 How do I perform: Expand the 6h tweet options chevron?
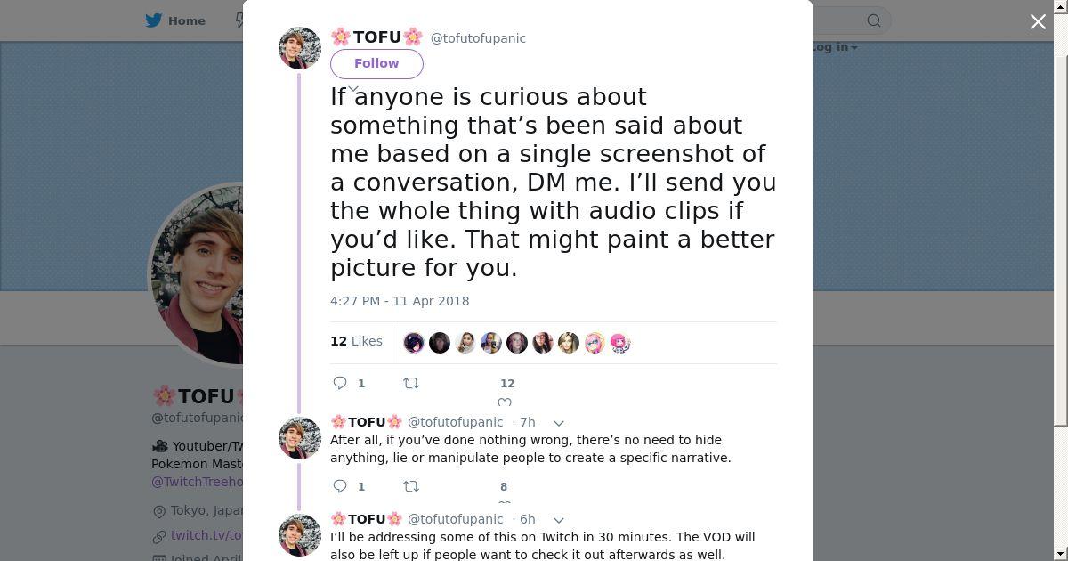coord(559,520)
